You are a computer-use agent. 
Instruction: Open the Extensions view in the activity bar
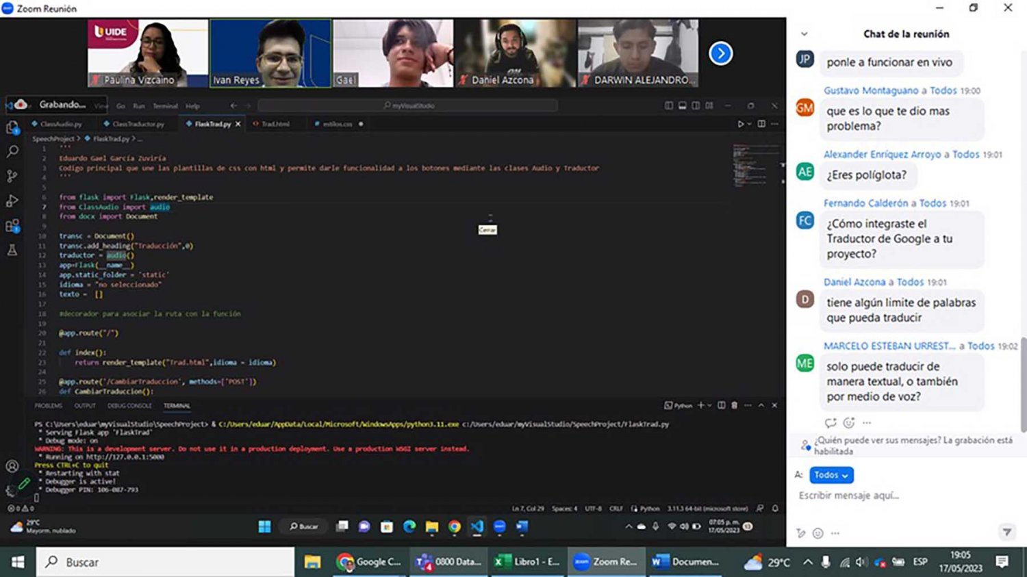(12, 226)
